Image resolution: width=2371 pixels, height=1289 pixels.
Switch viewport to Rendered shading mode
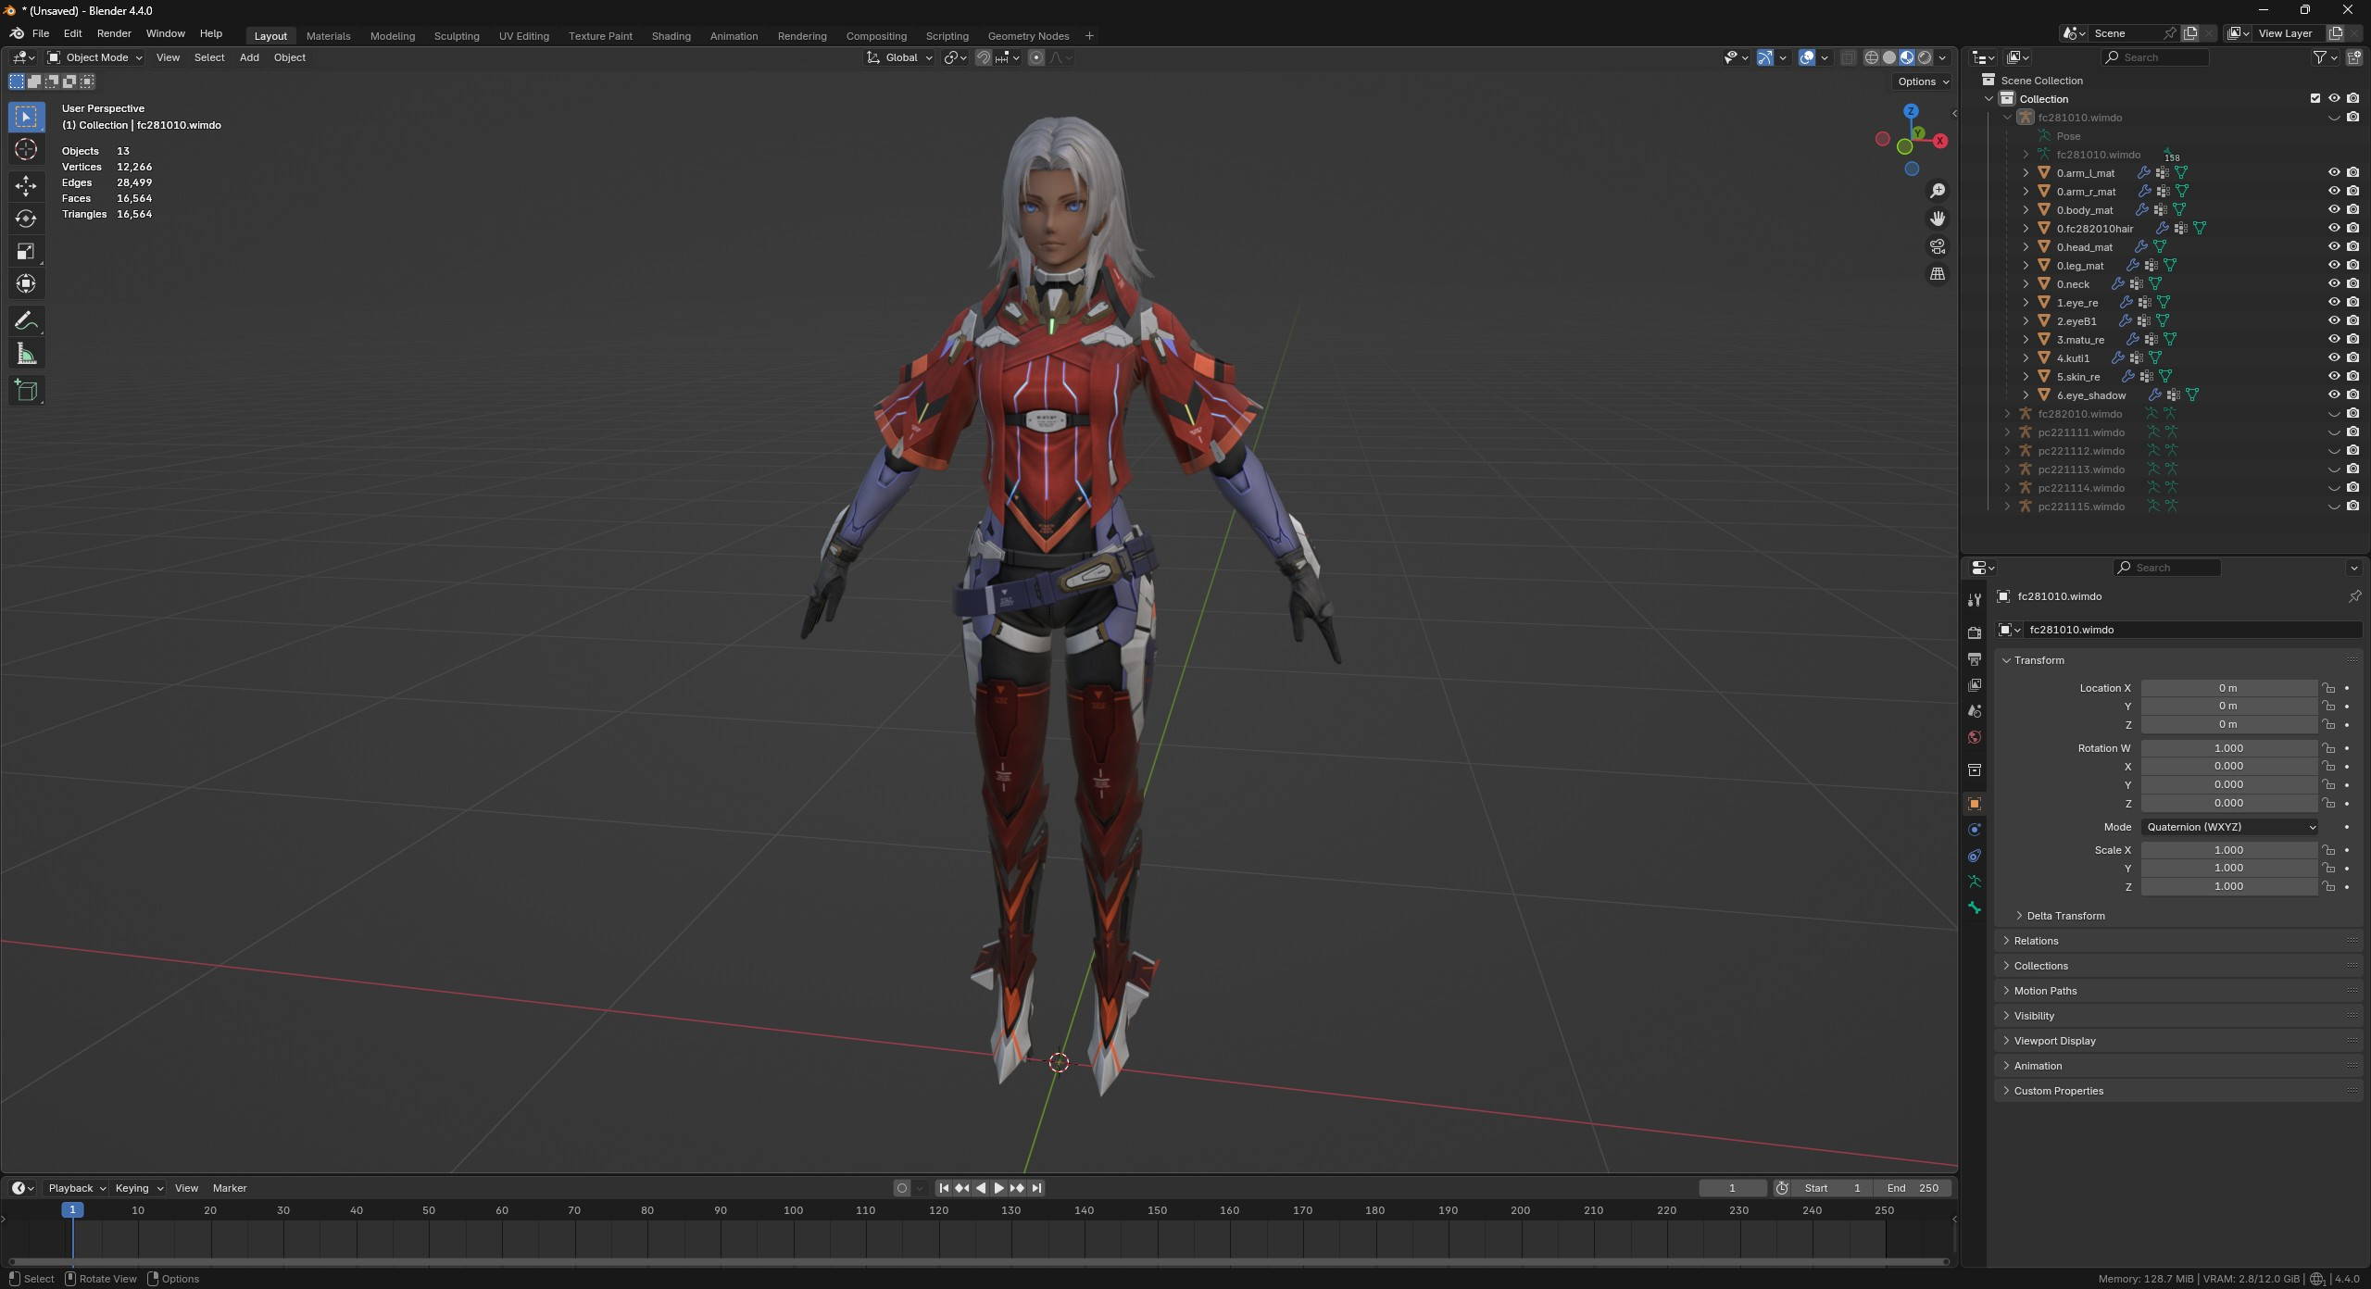[x=1925, y=57]
